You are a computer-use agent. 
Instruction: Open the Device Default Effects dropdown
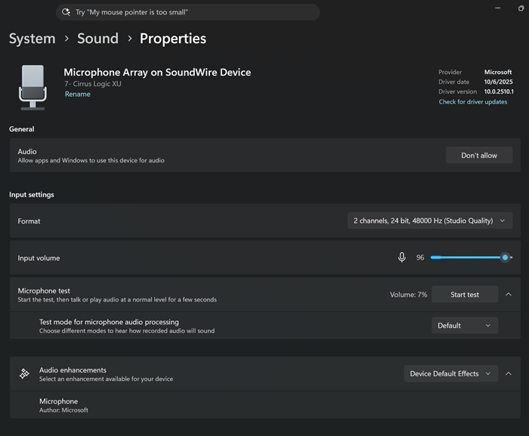coord(450,373)
